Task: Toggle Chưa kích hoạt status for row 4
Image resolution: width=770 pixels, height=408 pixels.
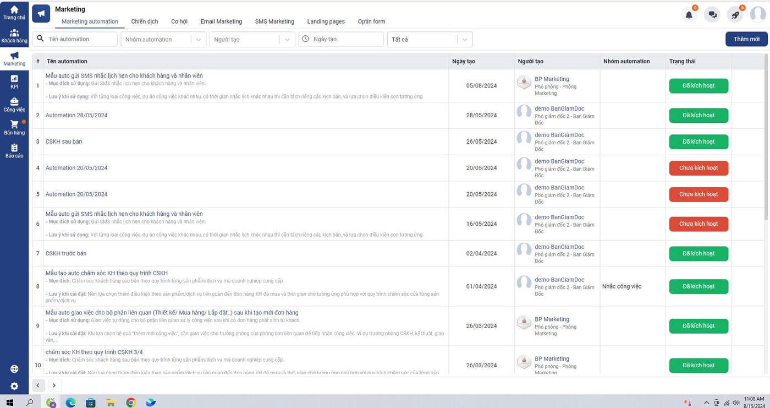Action: (698, 168)
